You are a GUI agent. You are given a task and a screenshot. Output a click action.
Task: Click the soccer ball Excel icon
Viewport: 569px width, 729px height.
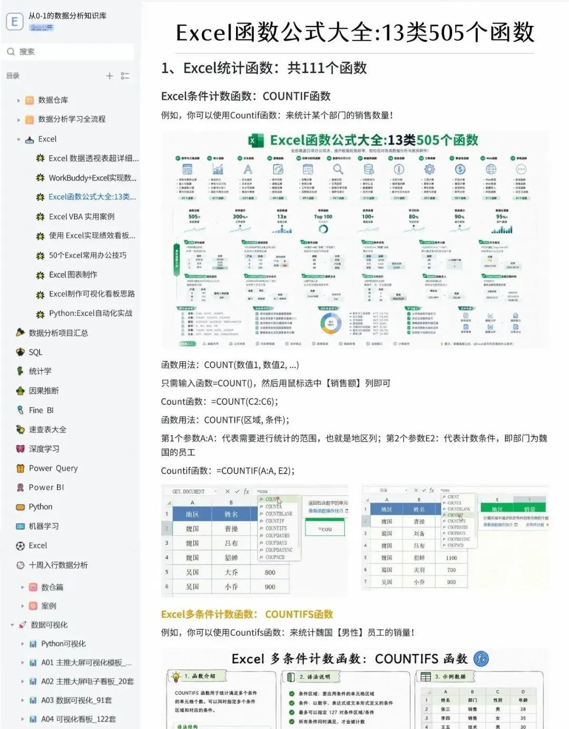pyautogui.click(x=20, y=546)
